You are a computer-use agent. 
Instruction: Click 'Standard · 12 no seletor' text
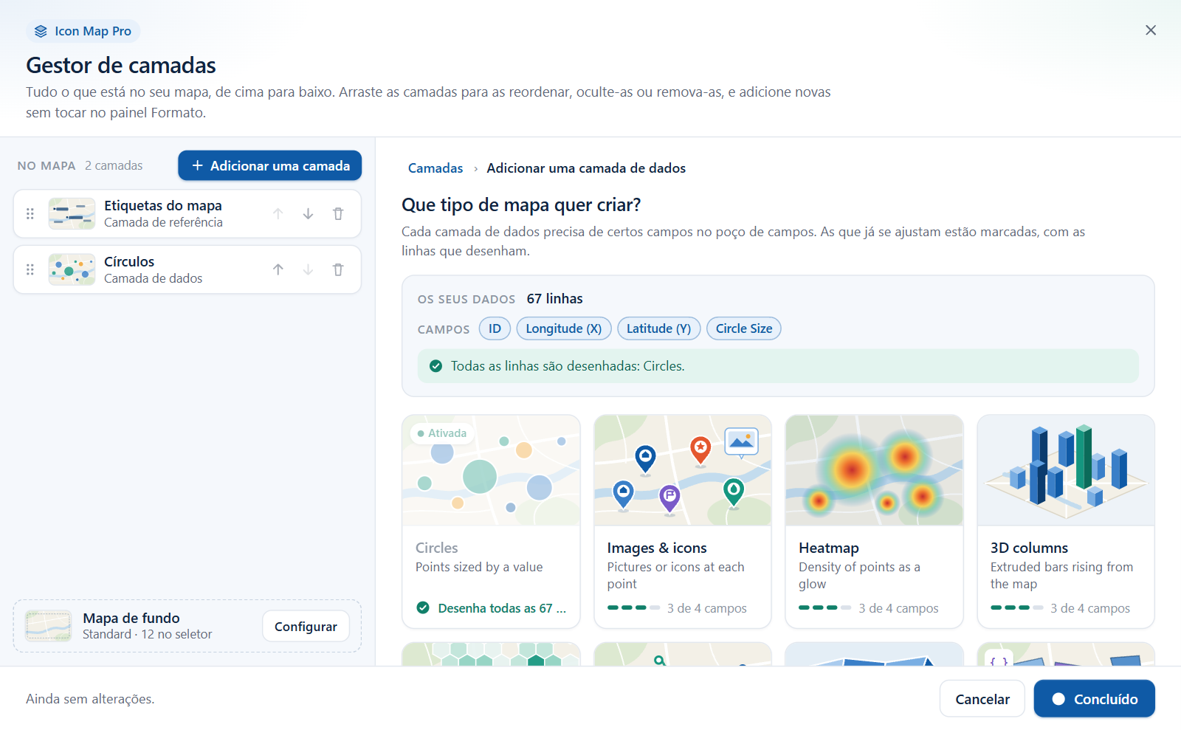[147, 634]
